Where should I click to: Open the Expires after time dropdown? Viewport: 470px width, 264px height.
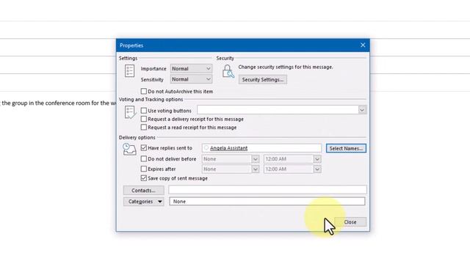[x=317, y=169]
